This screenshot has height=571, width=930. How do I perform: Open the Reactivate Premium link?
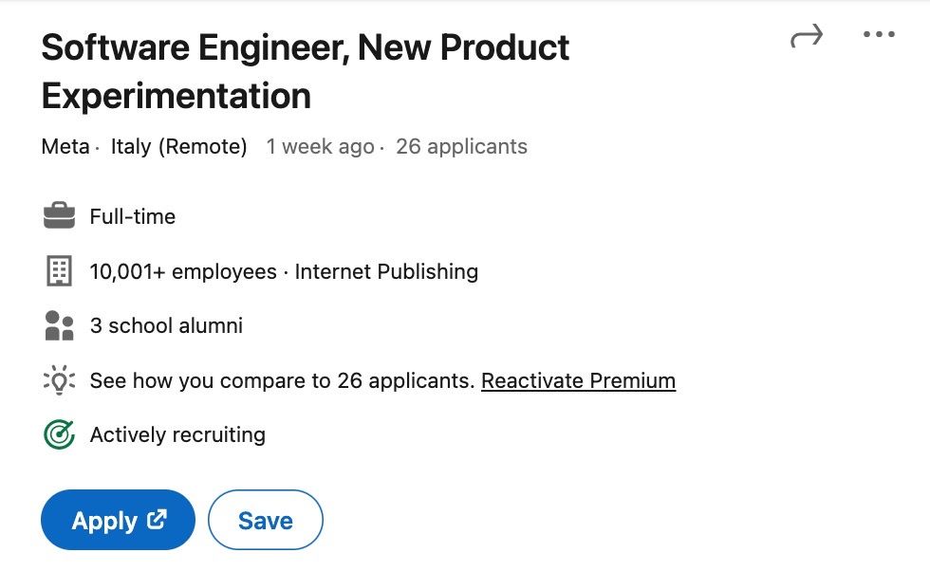point(578,381)
